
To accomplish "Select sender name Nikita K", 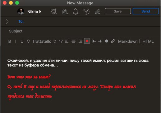I will 34,12.
